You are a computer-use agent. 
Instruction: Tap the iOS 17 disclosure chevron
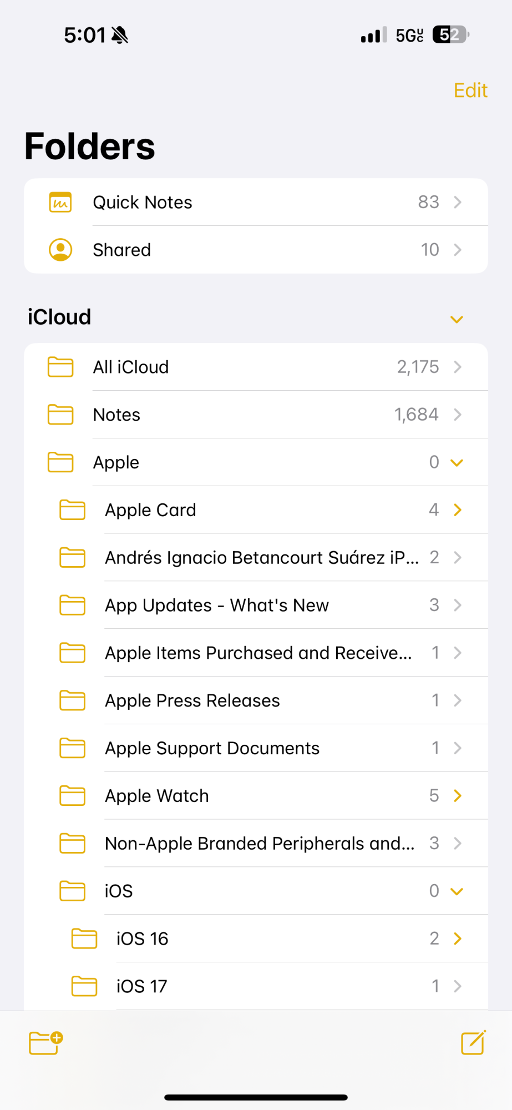pyautogui.click(x=458, y=986)
